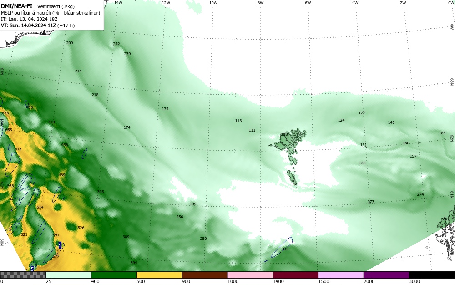Select the map value 214
The image size is (455, 285).
78,71
